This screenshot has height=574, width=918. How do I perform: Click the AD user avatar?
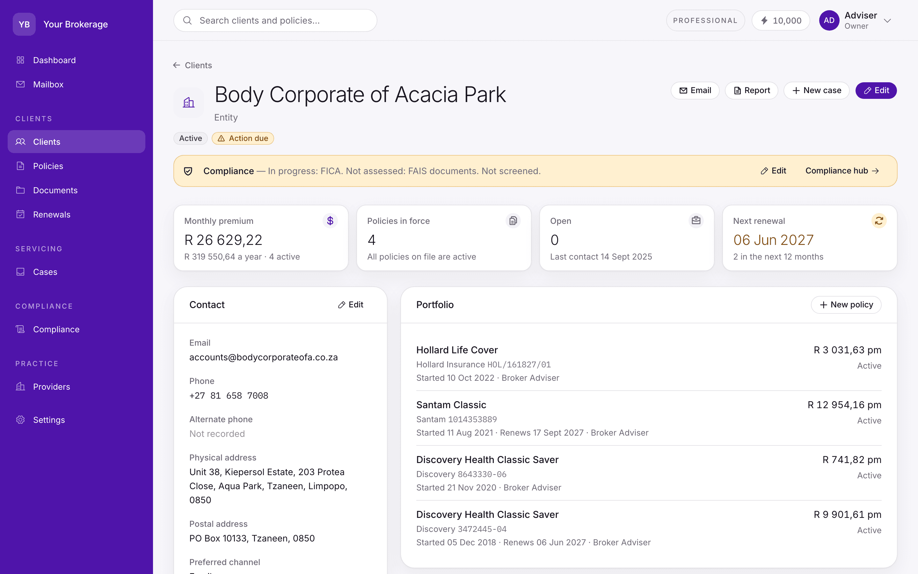tap(829, 20)
